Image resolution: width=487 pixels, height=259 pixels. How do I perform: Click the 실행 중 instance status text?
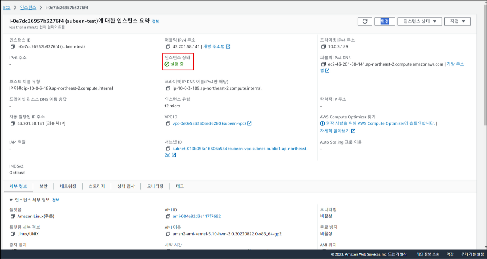[x=177, y=64]
